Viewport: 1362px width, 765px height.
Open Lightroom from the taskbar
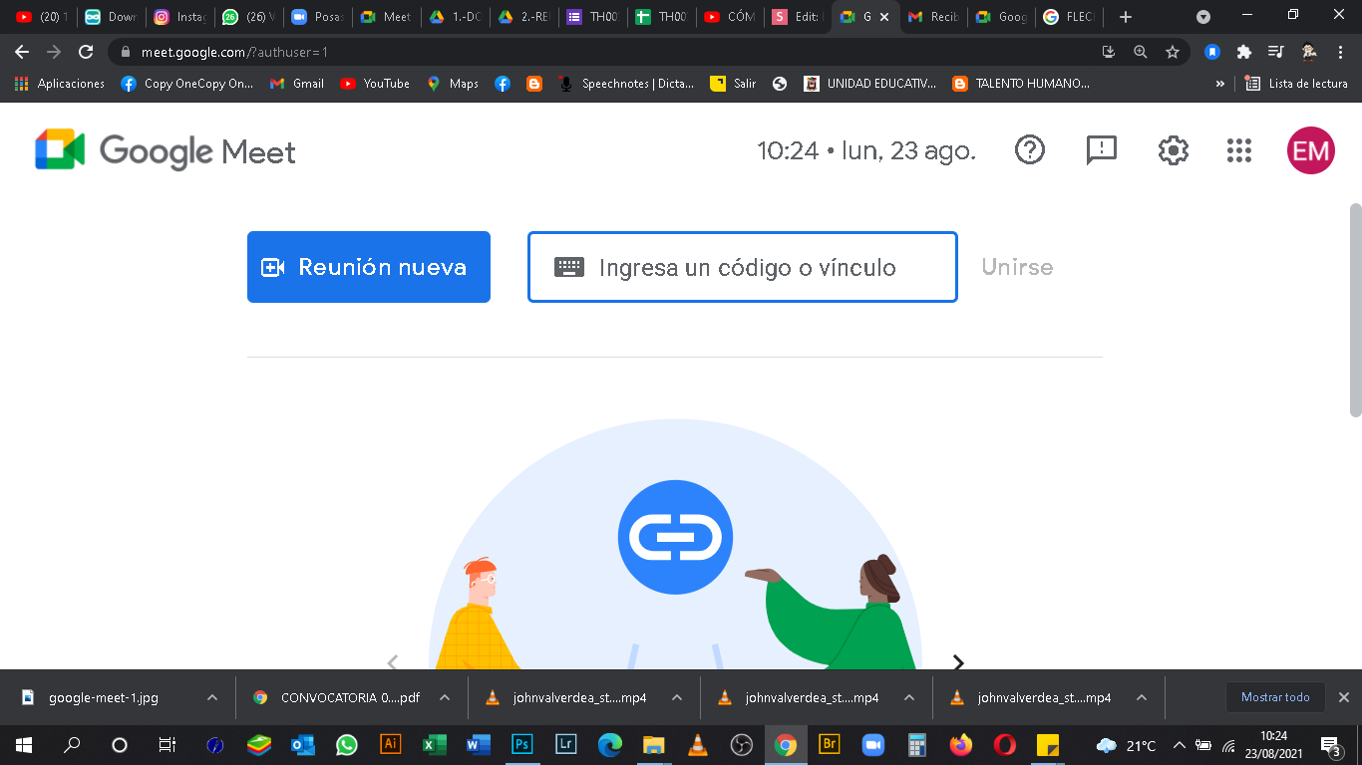(x=565, y=744)
